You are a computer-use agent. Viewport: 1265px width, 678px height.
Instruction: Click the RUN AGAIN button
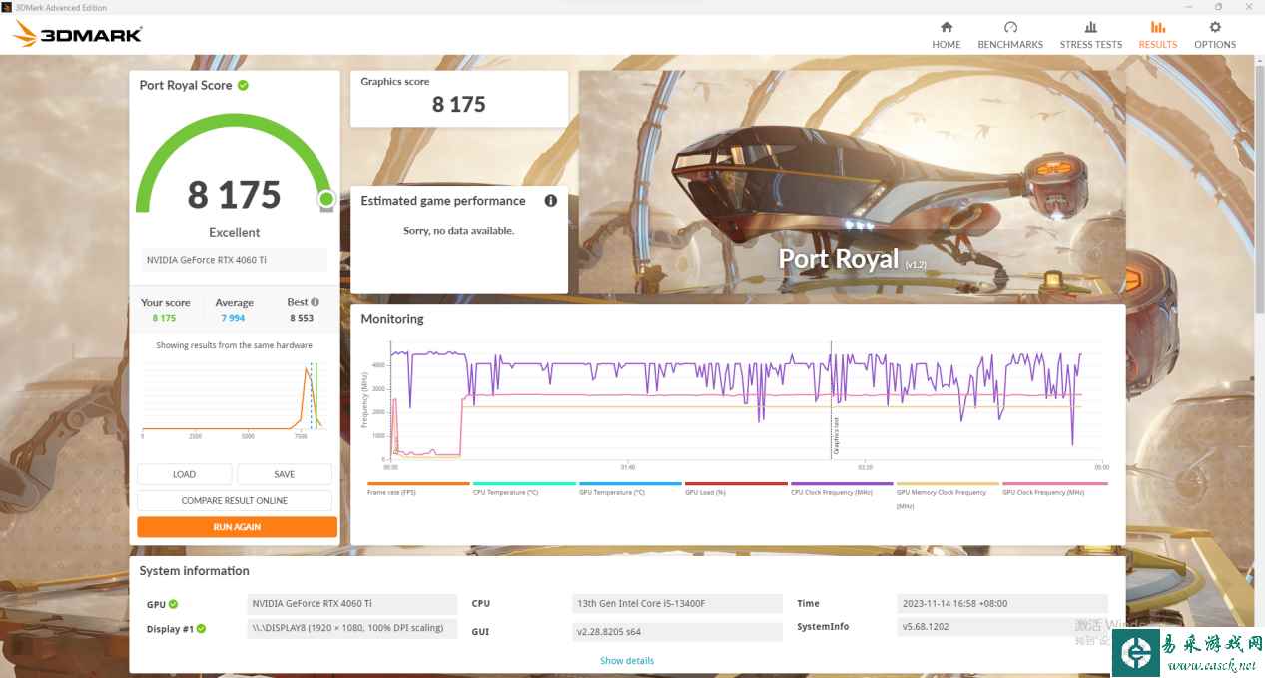coord(237,526)
